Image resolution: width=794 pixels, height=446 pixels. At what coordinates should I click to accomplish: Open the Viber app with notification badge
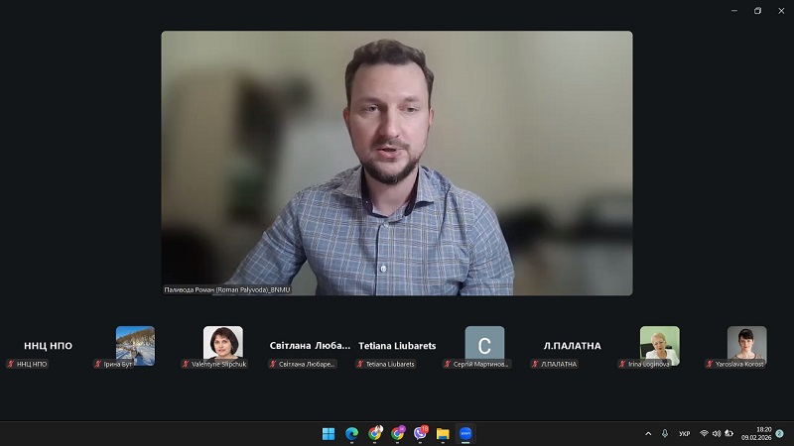coord(420,433)
